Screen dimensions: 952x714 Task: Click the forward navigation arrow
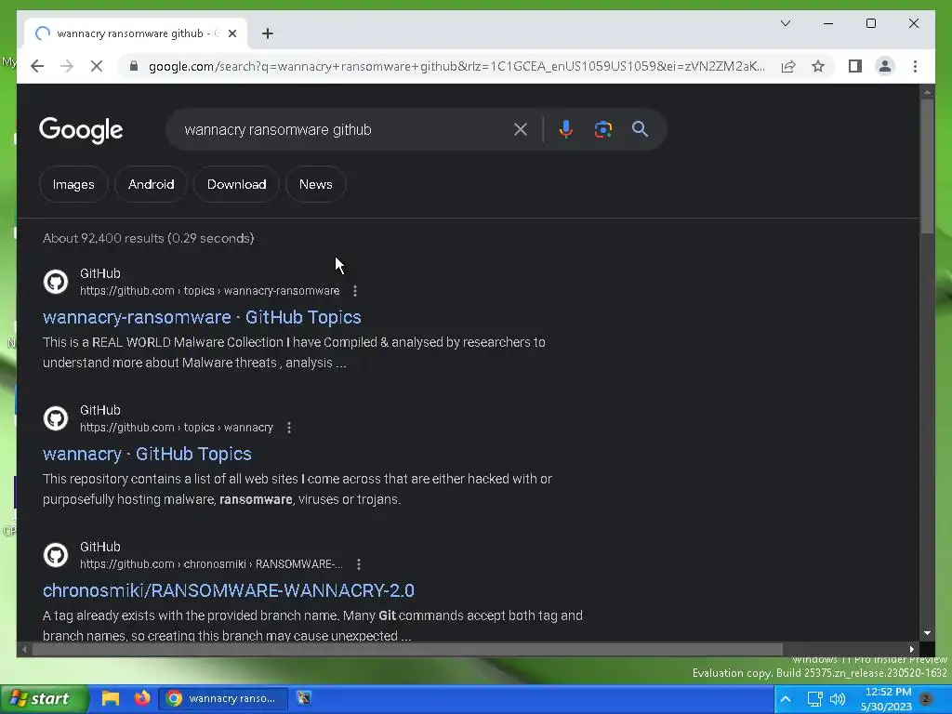coord(67,66)
